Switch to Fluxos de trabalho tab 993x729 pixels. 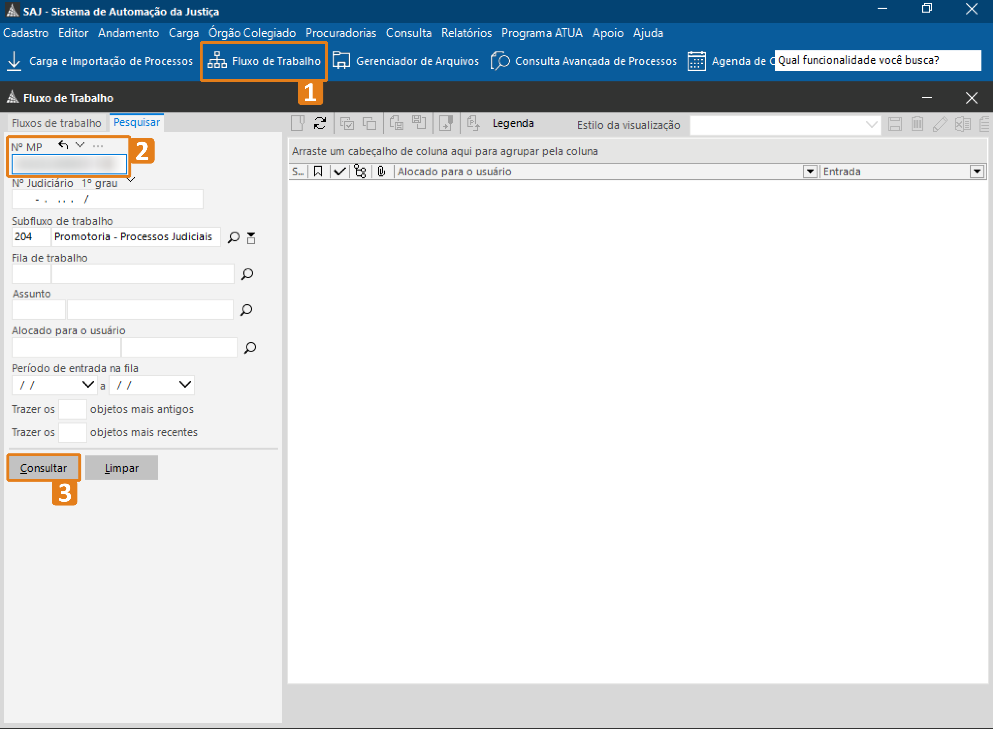(x=57, y=123)
